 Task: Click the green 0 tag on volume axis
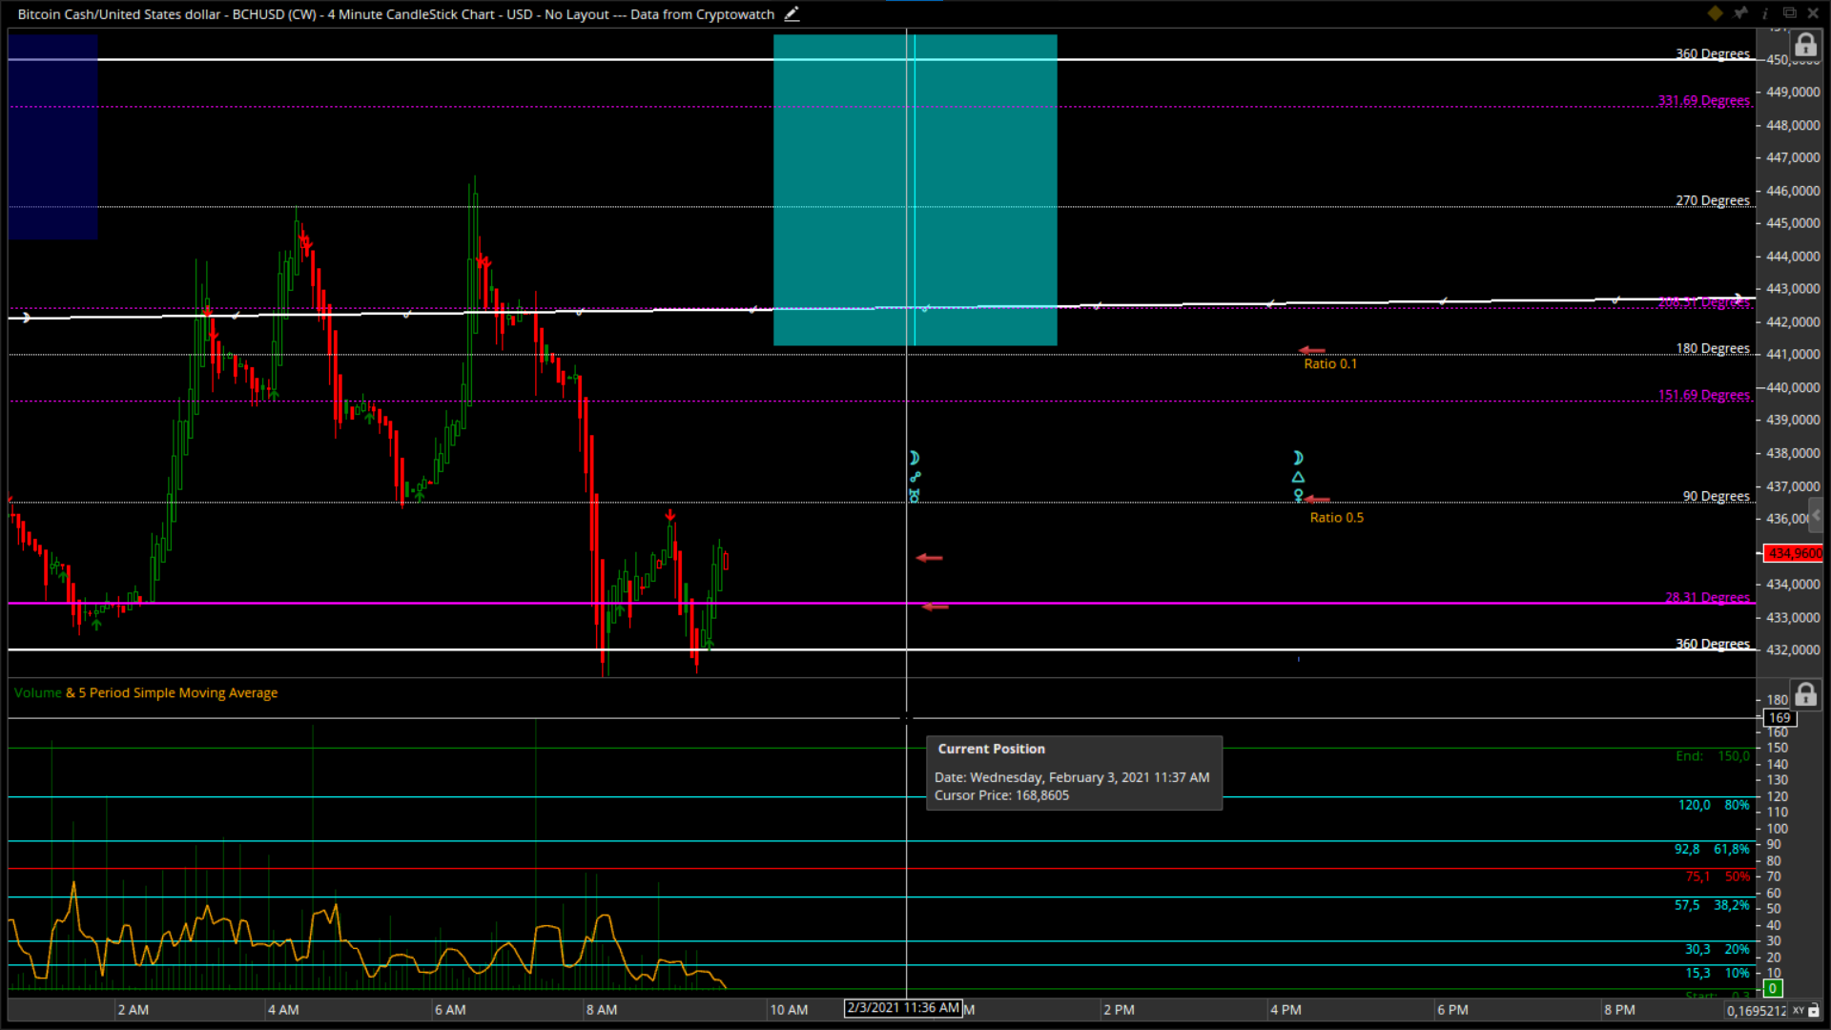(x=1773, y=989)
